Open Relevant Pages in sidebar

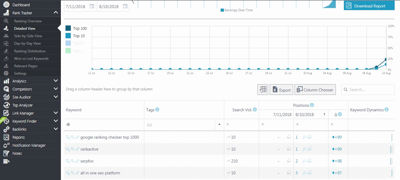click(26, 66)
